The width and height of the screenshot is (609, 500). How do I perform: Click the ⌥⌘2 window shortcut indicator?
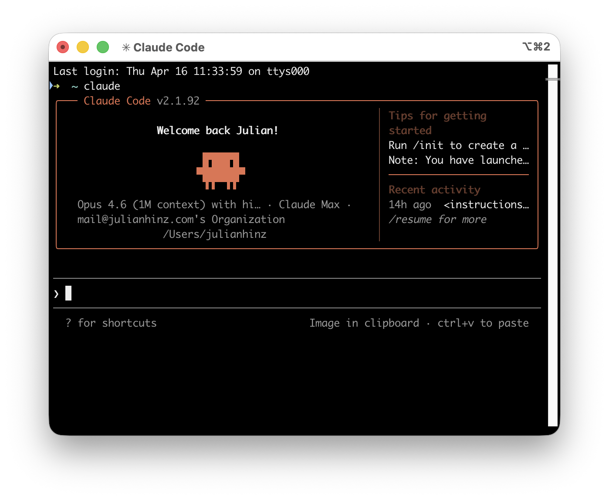point(536,47)
